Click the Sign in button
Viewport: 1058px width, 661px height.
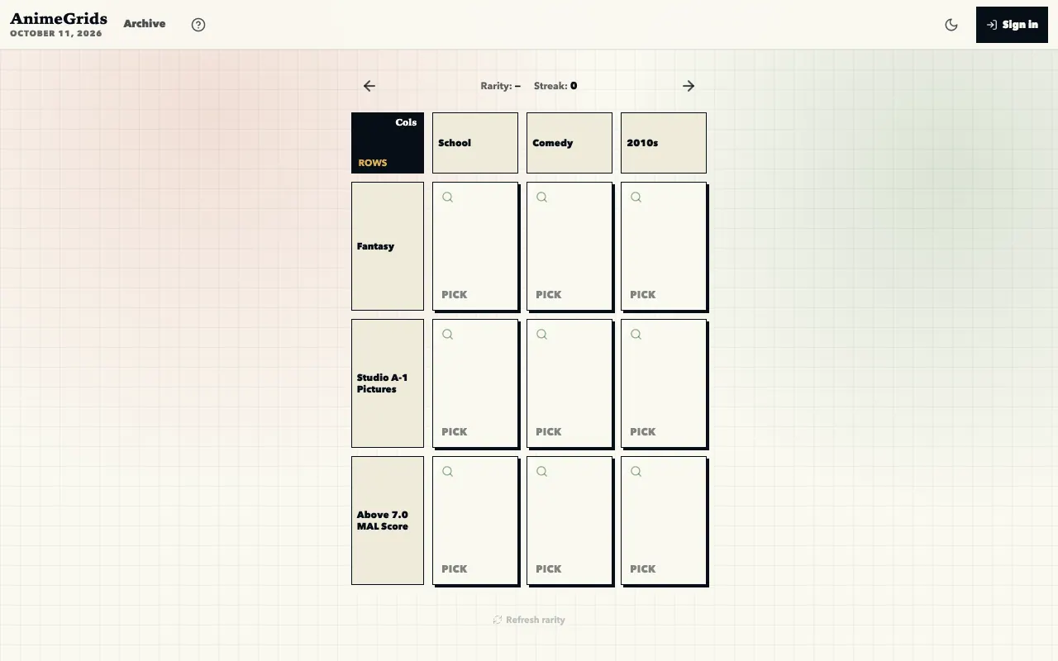[x=1012, y=25]
